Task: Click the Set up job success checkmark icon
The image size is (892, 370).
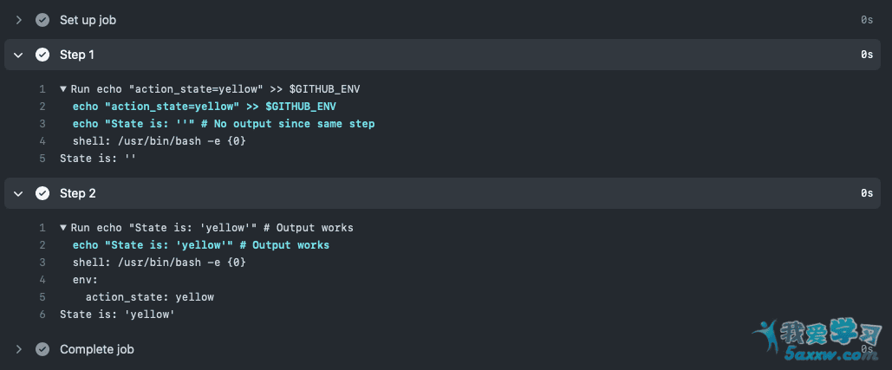Action: coord(42,20)
